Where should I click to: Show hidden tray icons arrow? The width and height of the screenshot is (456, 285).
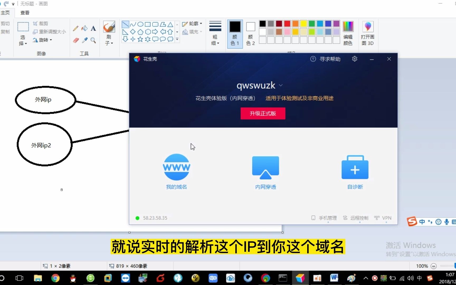pos(365,278)
